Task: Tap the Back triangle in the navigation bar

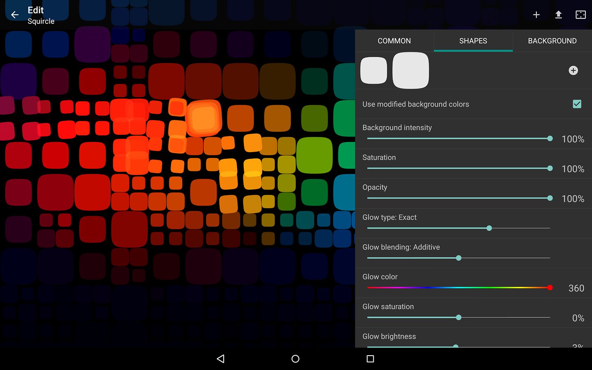Action: 221,358
